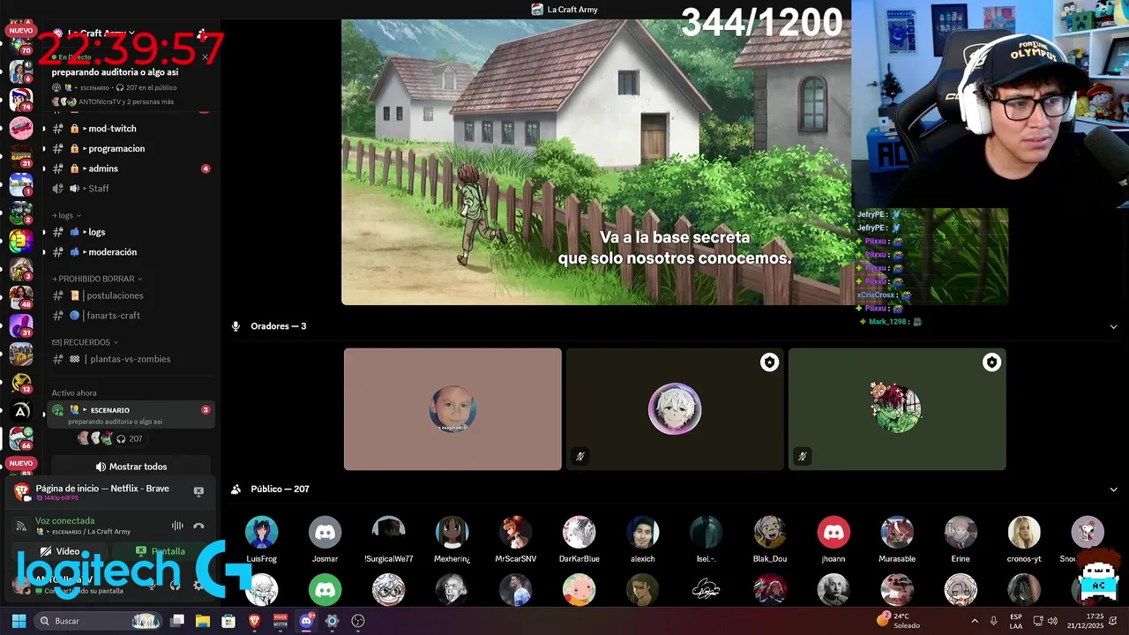The image size is (1129, 635).
Task: Open Discord from the Windows taskbar
Action: click(306, 621)
